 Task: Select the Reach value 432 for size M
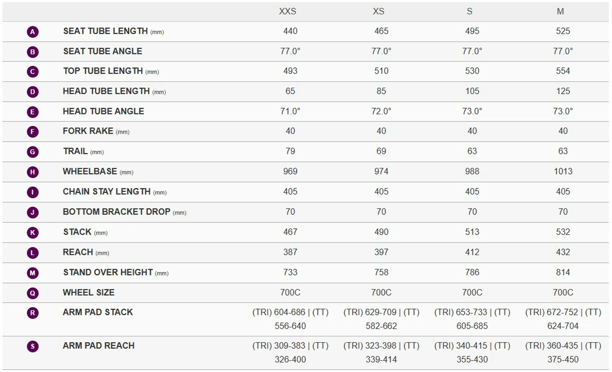click(563, 252)
